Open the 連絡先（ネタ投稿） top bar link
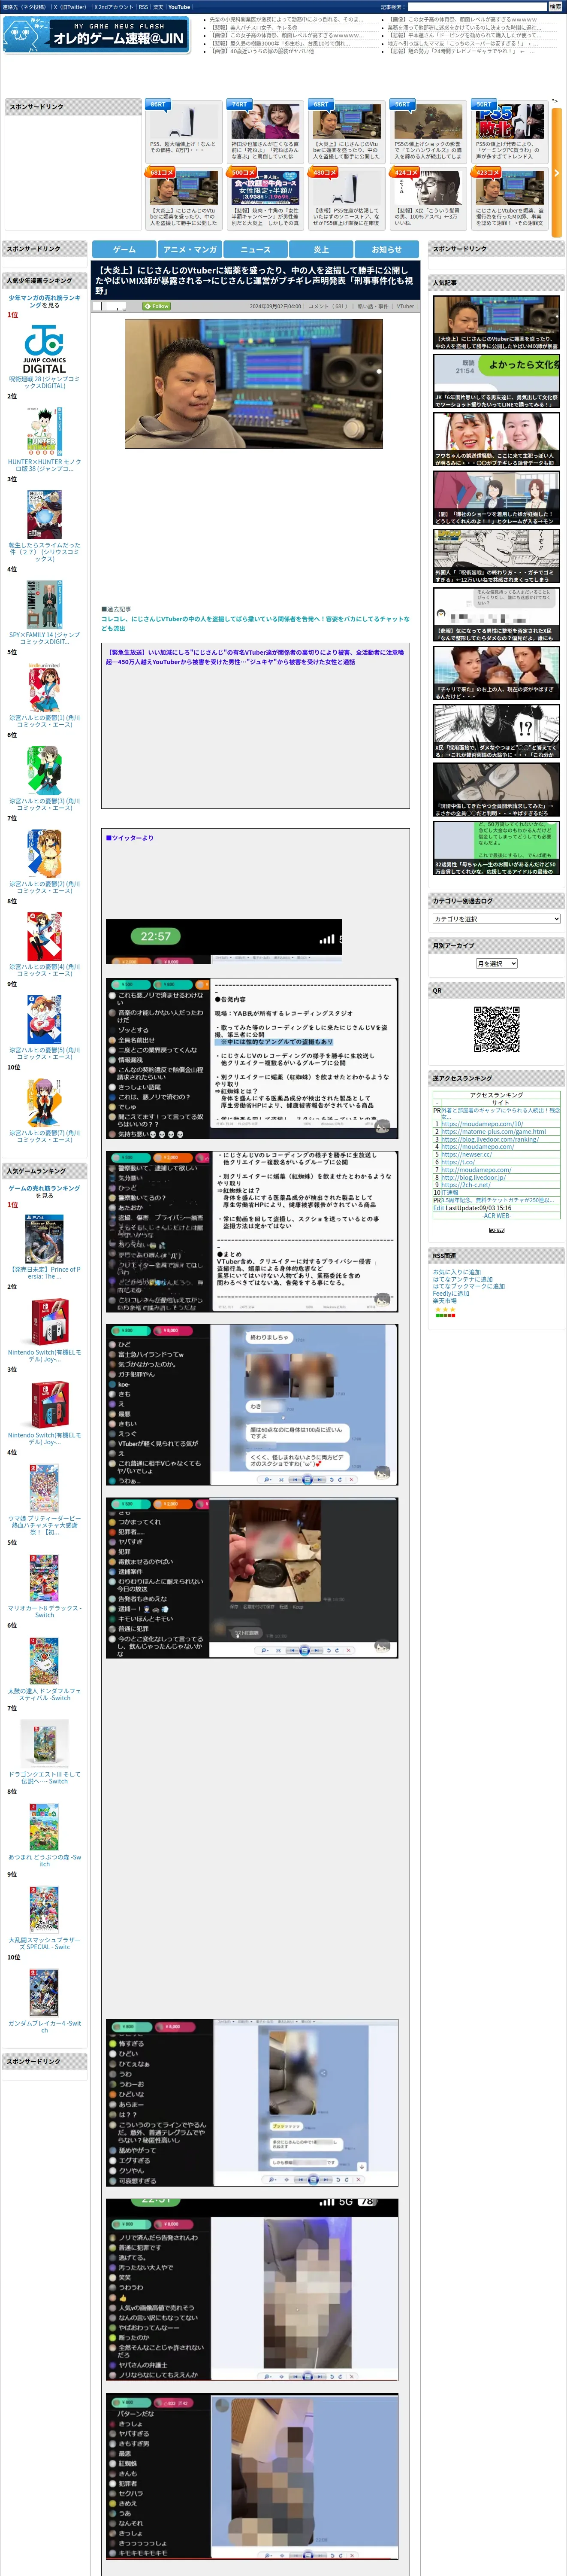The height and width of the screenshot is (2576, 567). [24, 7]
